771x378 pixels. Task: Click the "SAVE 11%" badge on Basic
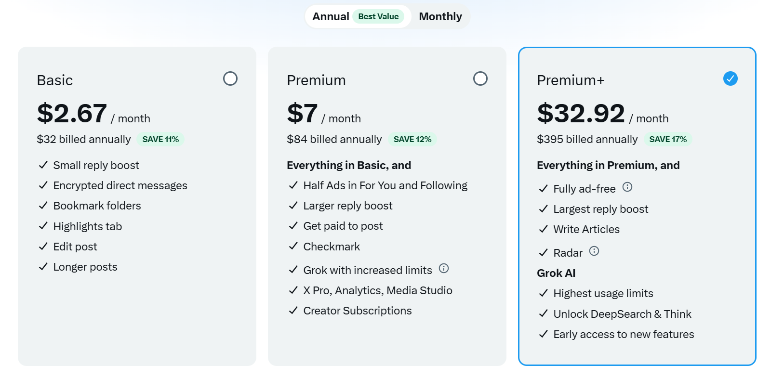point(160,139)
